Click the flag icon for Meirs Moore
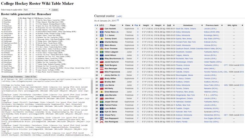Image resolution: width=245 pixels, height=138 pixels. (102, 45)
